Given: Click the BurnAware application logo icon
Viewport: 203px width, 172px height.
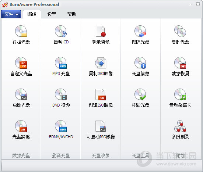Looking at the screenshot, I should [x=5, y=4].
